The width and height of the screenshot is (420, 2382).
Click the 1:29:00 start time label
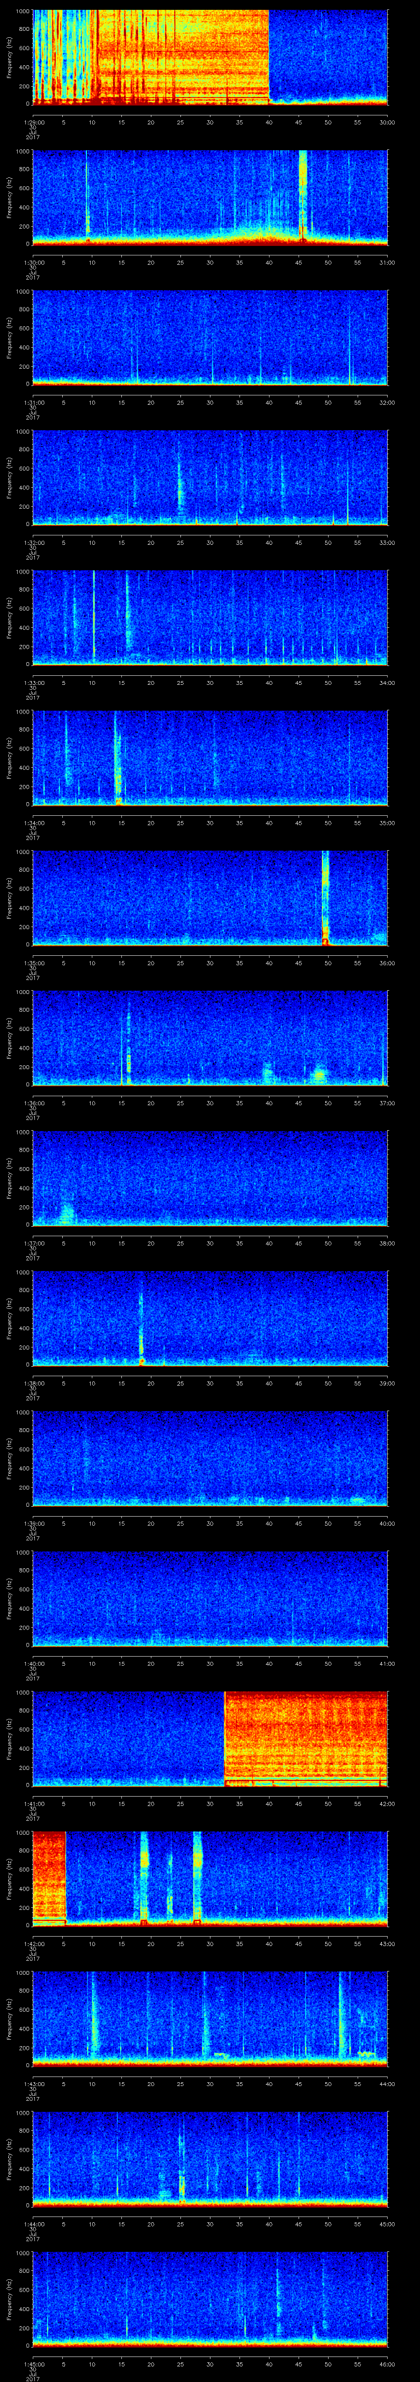[x=32, y=122]
